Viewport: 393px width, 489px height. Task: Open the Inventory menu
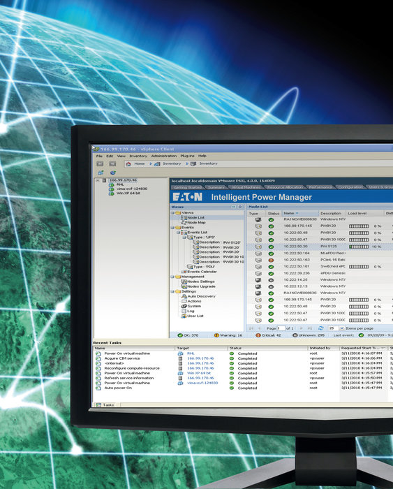pos(138,156)
